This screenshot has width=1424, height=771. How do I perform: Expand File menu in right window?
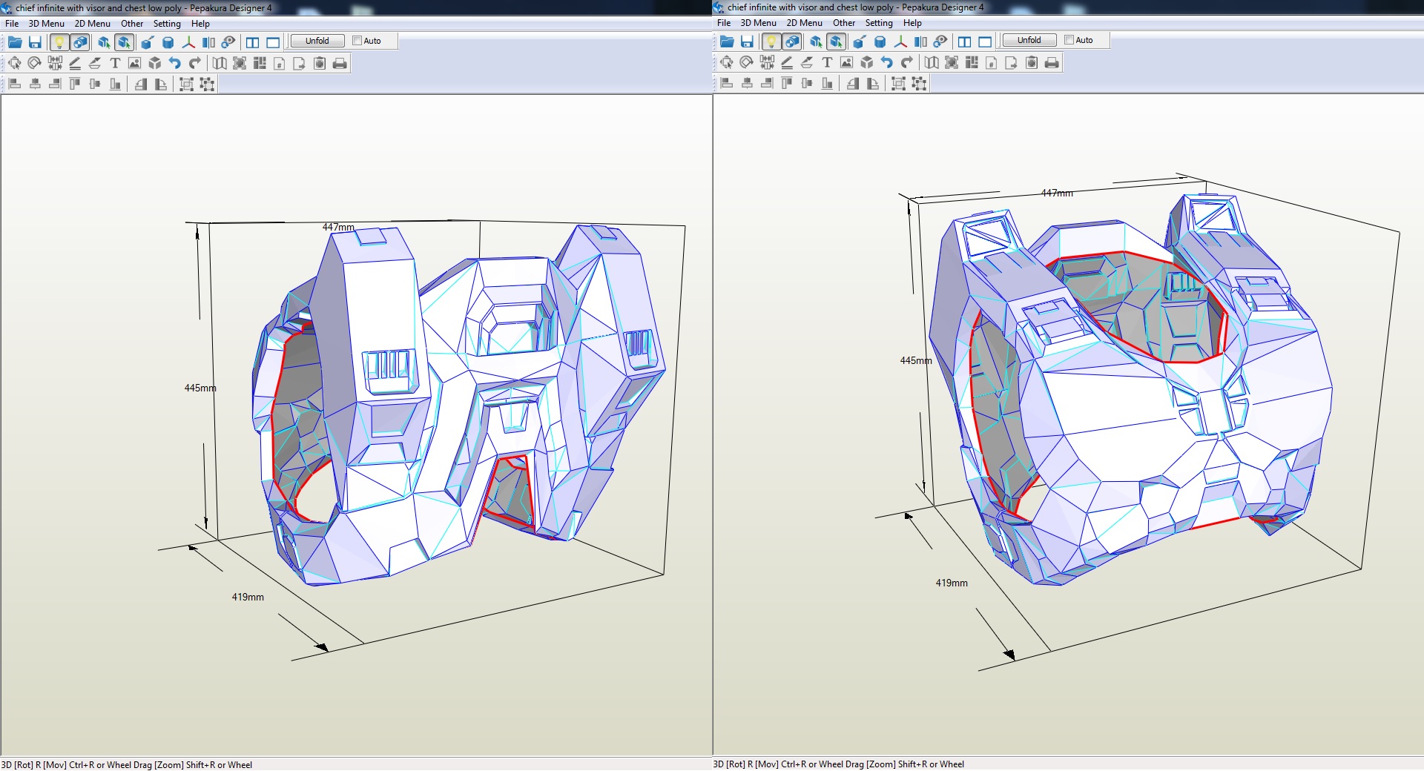pos(723,23)
